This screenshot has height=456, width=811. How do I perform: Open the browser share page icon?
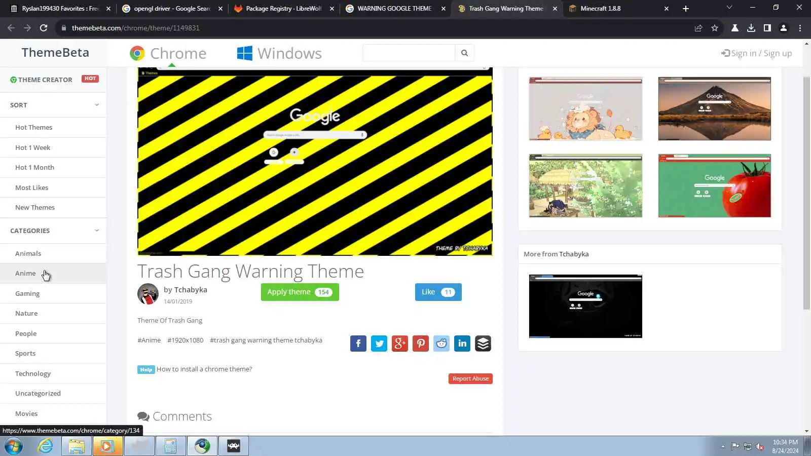[698, 28]
